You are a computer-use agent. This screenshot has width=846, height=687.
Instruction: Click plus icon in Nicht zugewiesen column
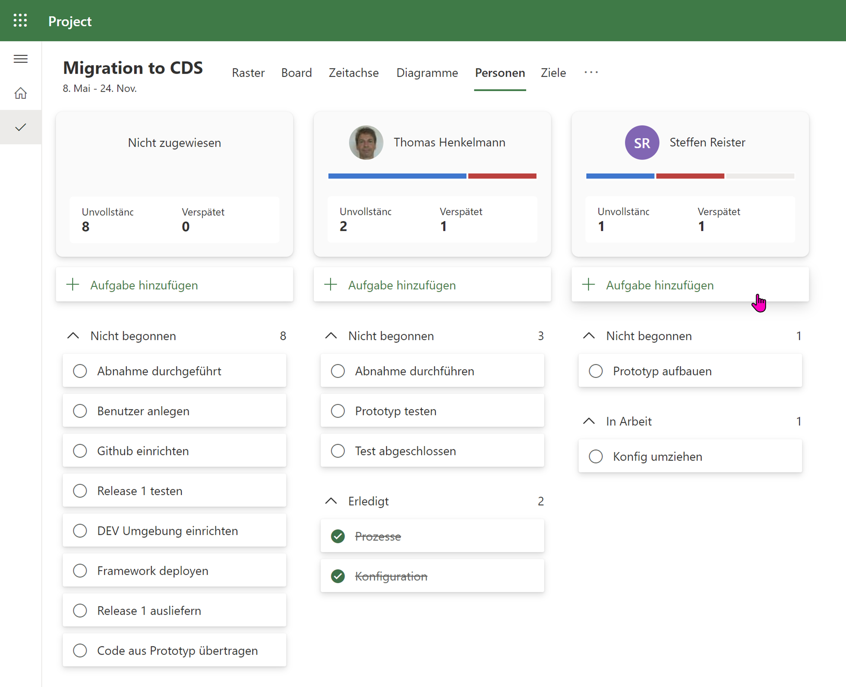73,285
